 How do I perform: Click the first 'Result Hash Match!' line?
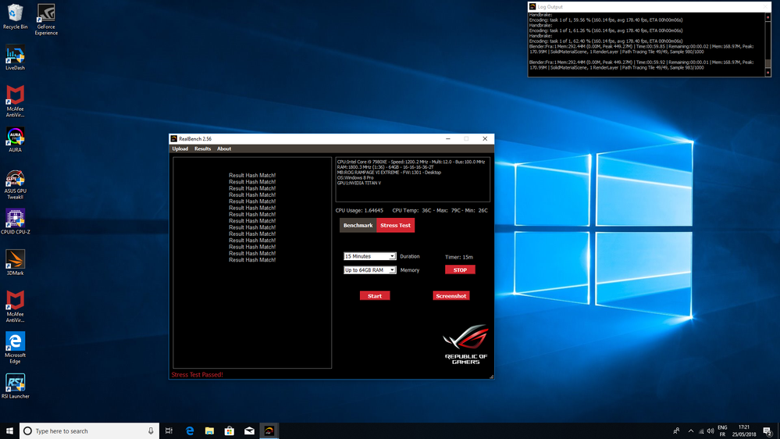[x=252, y=175]
